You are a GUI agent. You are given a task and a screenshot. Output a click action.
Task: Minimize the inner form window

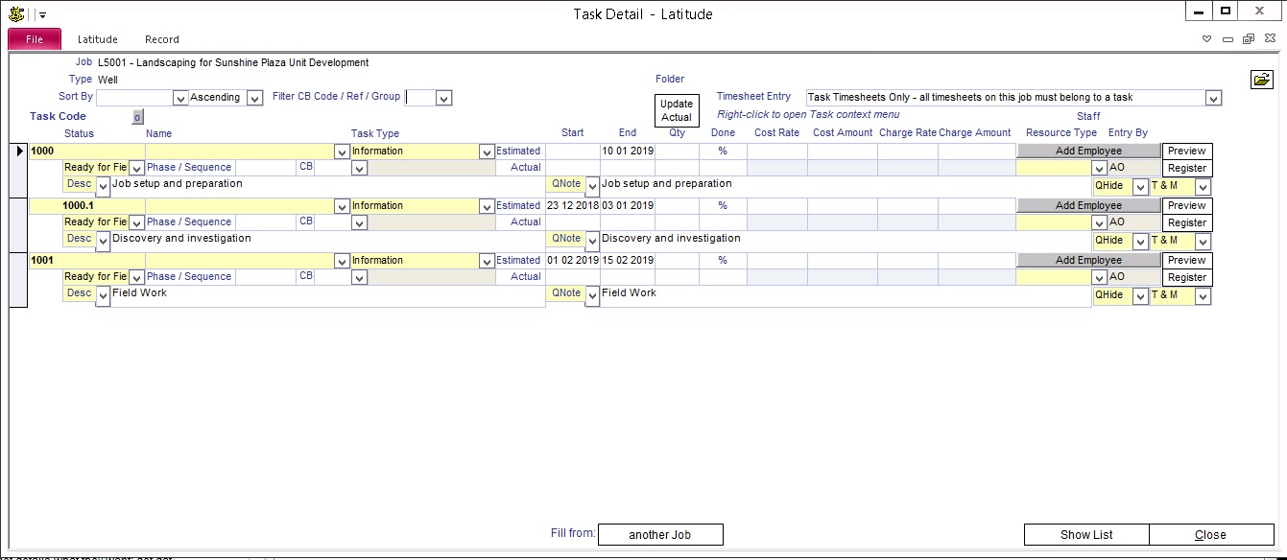[x=1227, y=39]
